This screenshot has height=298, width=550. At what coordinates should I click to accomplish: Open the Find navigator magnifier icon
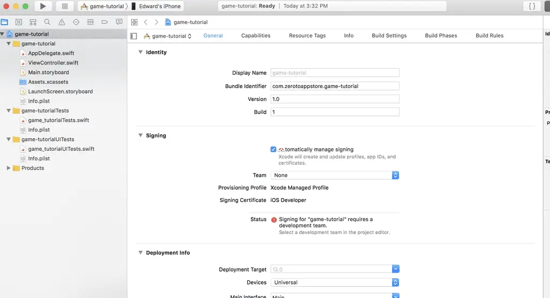pos(47,22)
